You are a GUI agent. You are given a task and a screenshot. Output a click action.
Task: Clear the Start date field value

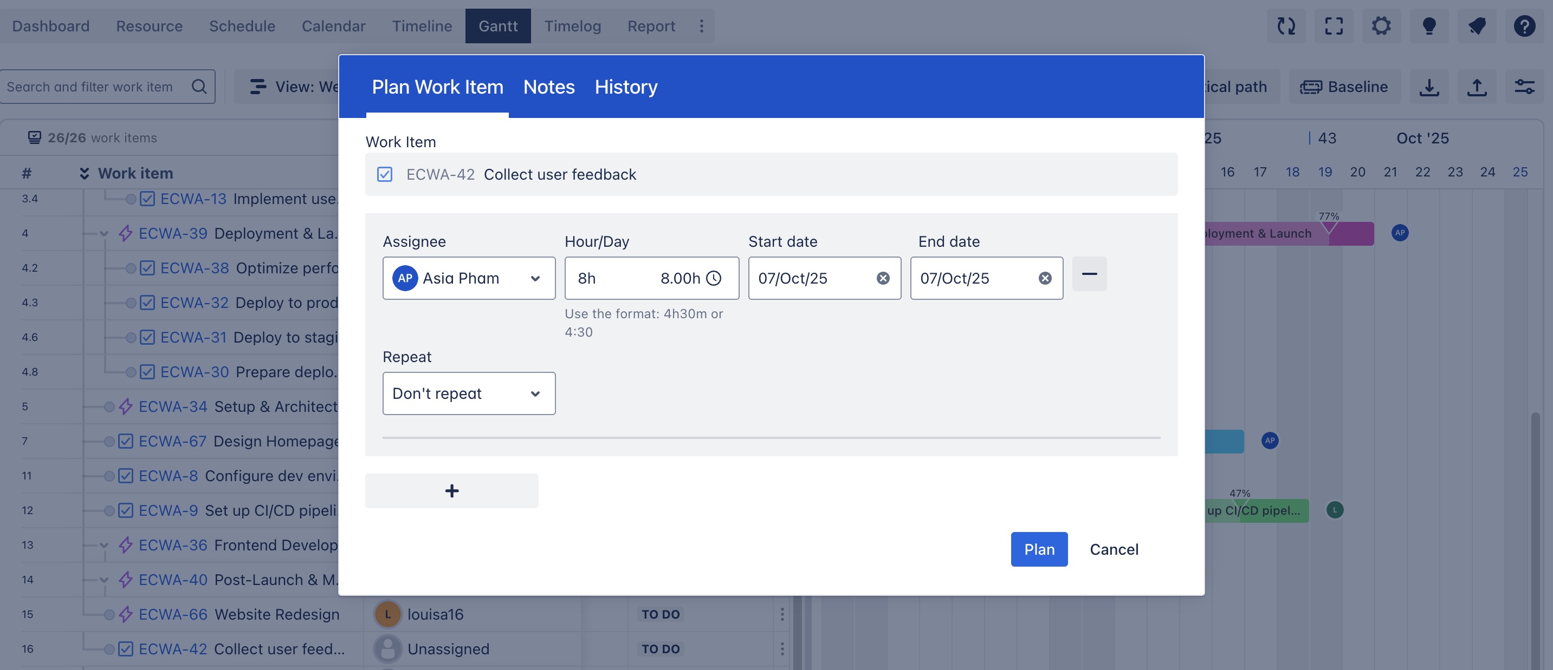883,278
